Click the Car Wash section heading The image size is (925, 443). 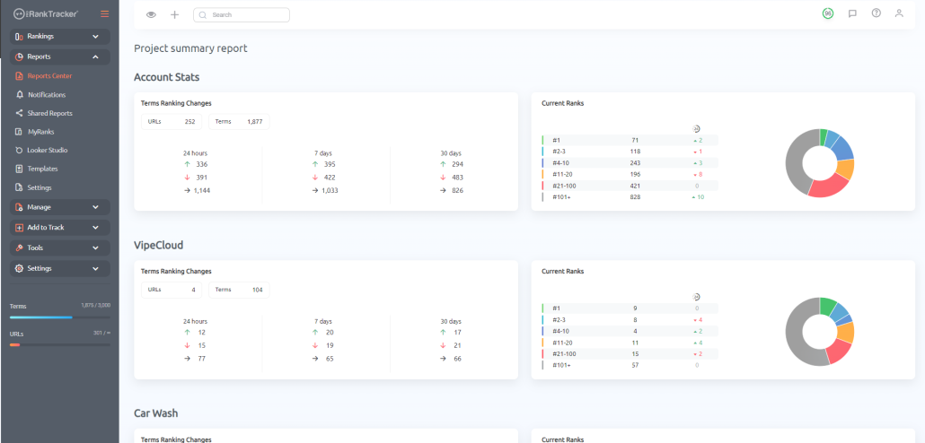(x=156, y=413)
